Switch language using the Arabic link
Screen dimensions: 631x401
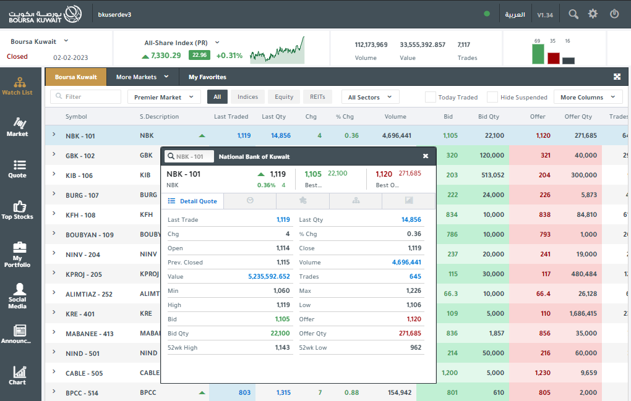point(515,14)
